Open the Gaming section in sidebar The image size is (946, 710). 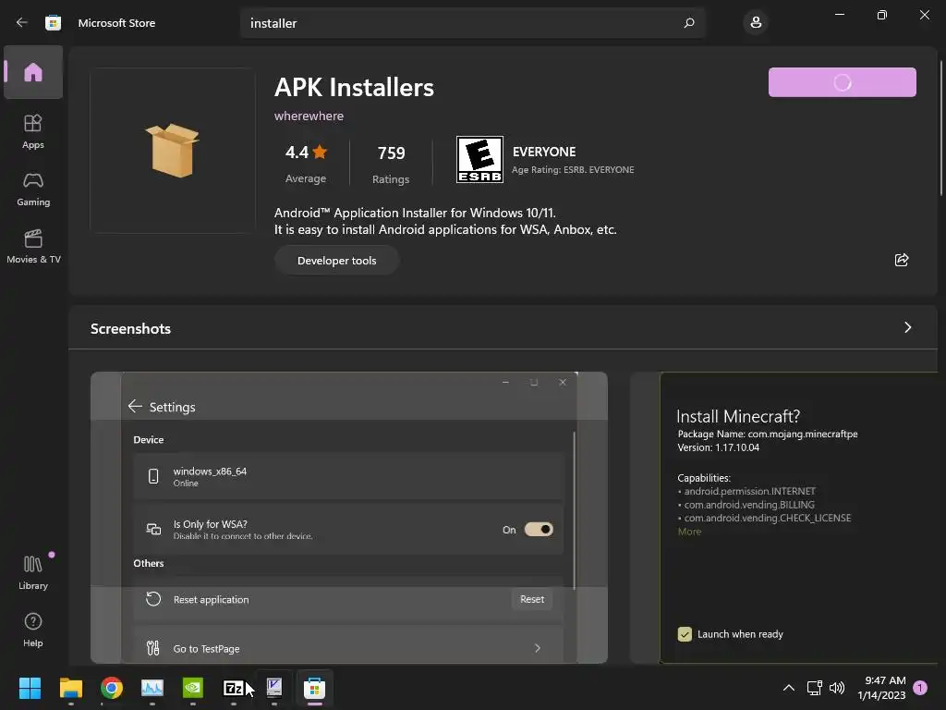[33, 189]
